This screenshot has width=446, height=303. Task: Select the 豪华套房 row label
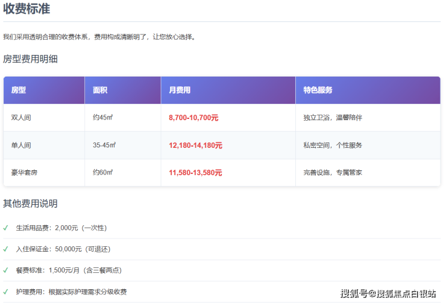24,173
